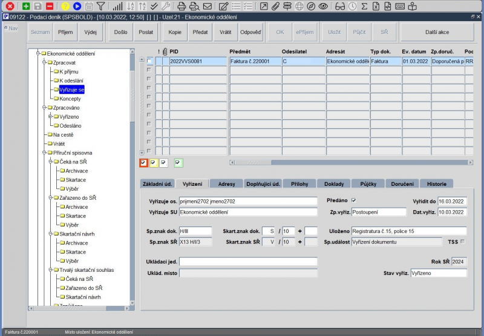Switch to the Základní úd. tab
The width and height of the screenshot is (484, 336).
pos(157,184)
